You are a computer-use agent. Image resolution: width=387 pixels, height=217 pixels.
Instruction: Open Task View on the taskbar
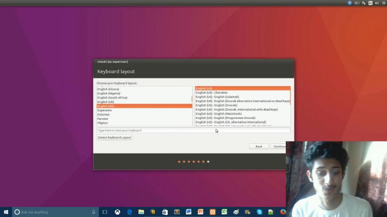click(x=105, y=212)
